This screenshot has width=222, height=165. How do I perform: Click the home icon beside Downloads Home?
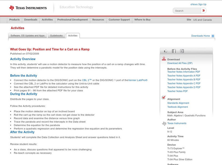213,36
